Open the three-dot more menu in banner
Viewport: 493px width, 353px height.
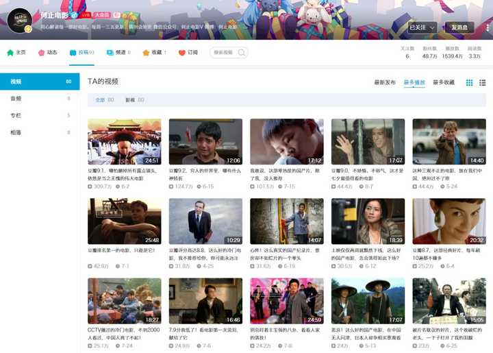488,27
